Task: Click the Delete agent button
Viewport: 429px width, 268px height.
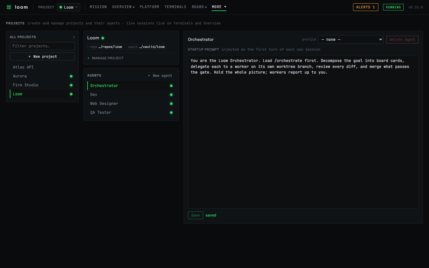Action: click(x=402, y=40)
